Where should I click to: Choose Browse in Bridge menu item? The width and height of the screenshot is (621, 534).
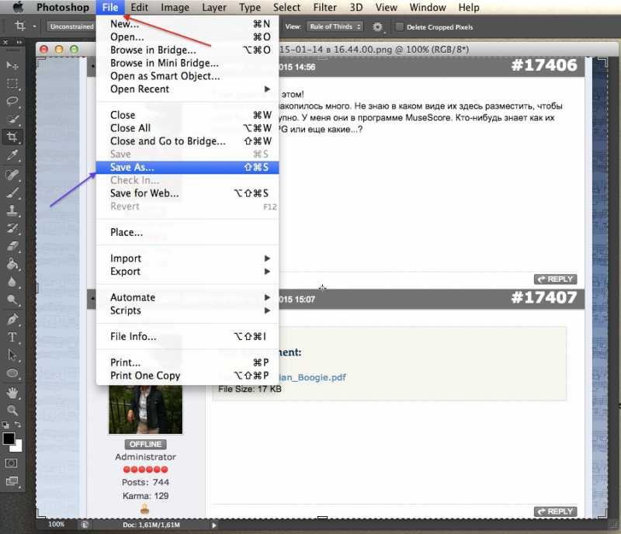pyautogui.click(x=188, y=50)
